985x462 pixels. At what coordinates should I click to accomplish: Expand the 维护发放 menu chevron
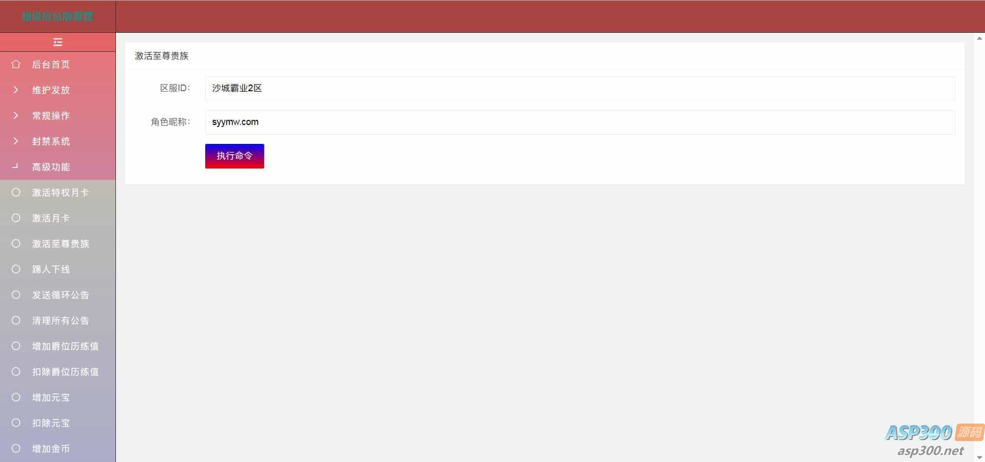pyautogui.click(x=15, y=90)
